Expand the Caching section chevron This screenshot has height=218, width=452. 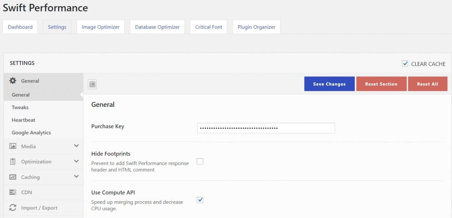click(76, 176)
